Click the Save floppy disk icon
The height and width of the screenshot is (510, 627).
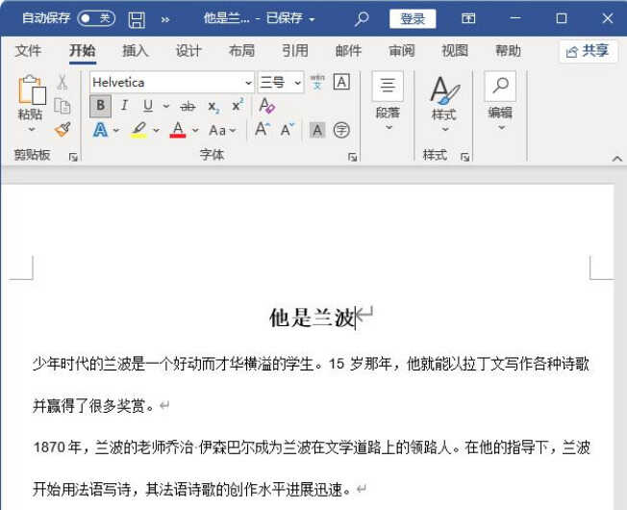[137, 18]
